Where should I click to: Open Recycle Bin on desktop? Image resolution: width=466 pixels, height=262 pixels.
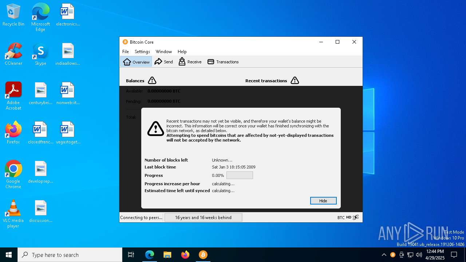(x=13, y=15)
